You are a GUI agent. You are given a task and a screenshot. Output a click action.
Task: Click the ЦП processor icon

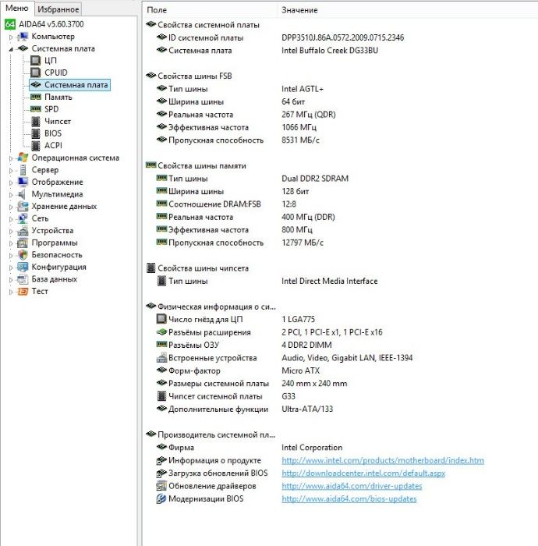[x=36, y=61]
